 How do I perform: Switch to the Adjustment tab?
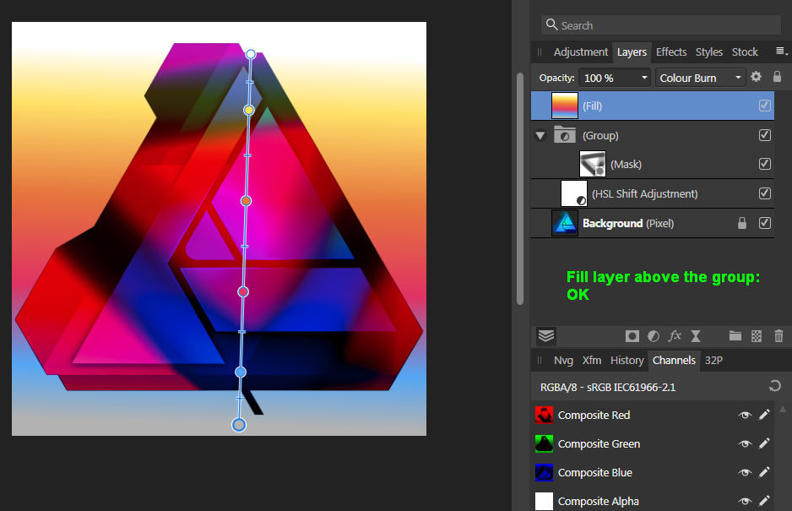[580, 52]
